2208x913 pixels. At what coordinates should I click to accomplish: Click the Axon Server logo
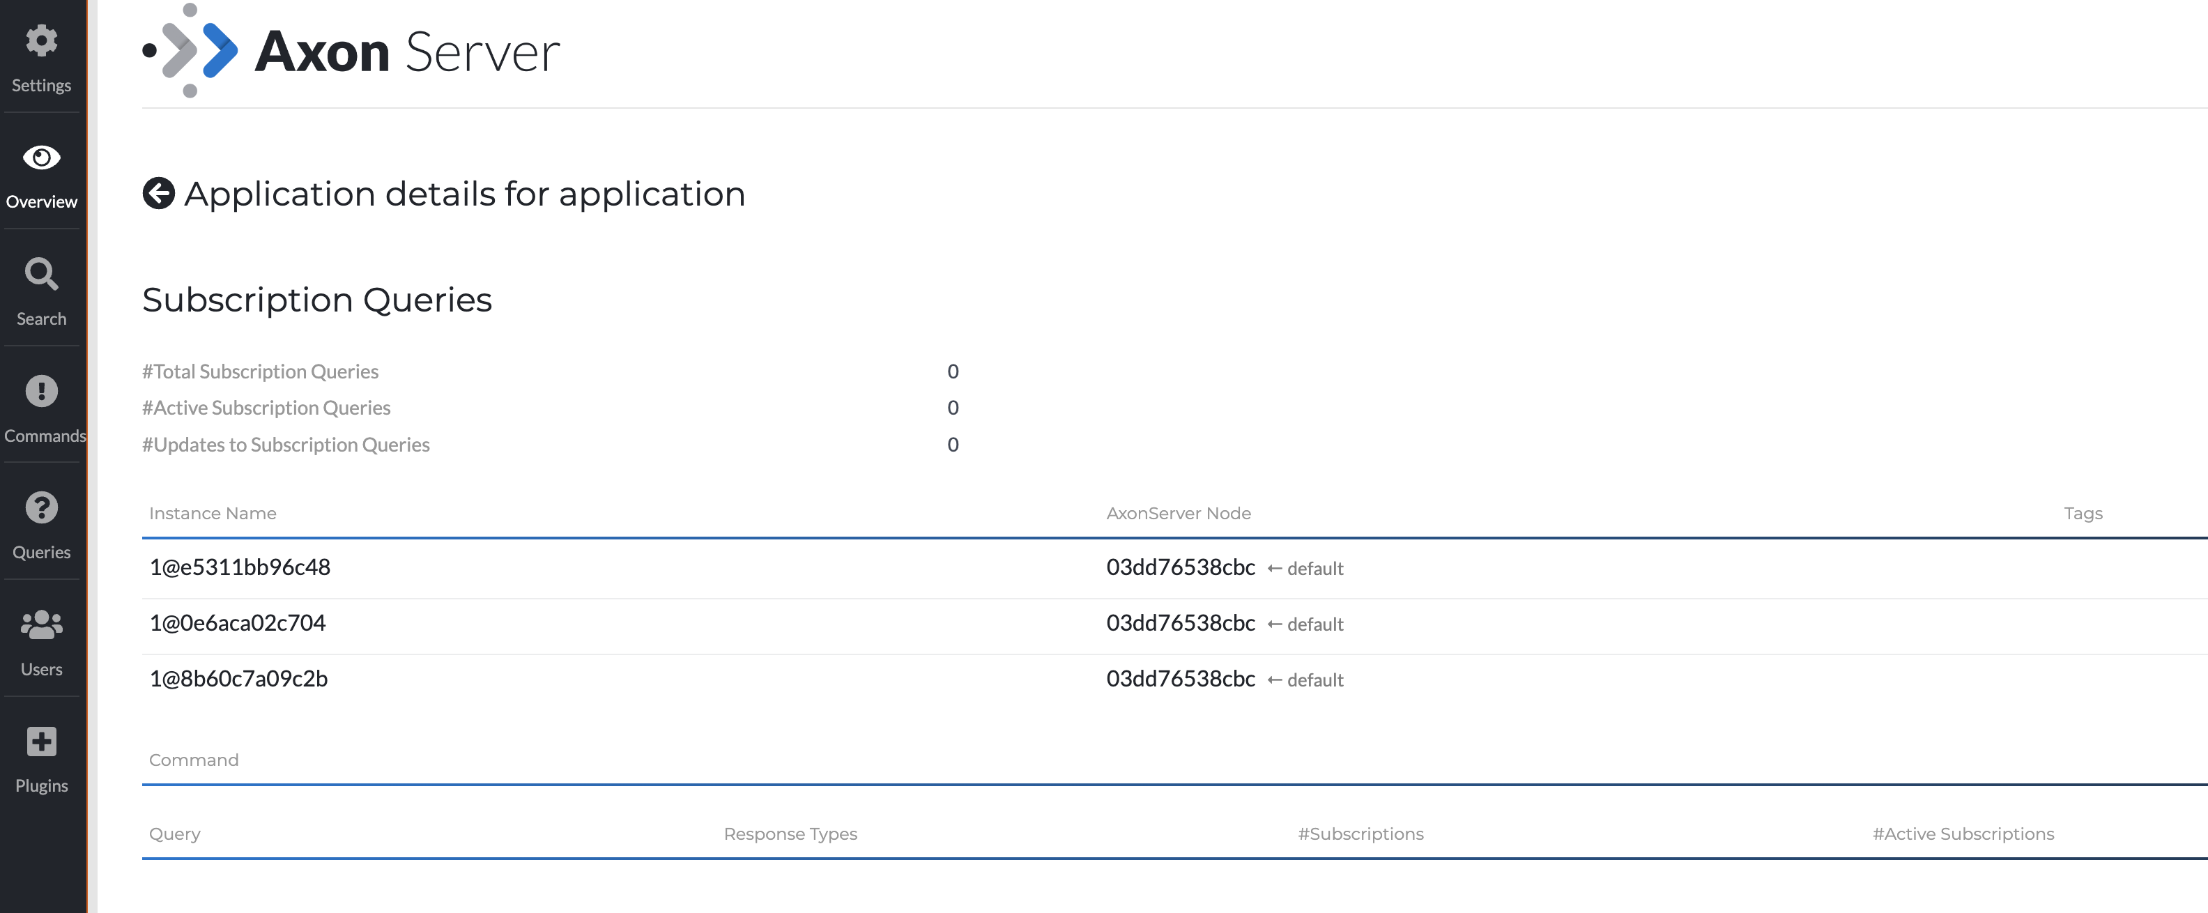point(351,52)
